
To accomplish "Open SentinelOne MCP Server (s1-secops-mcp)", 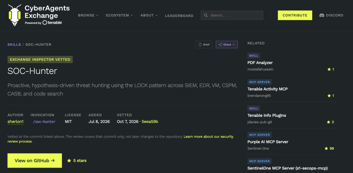I will click(287, 168).
